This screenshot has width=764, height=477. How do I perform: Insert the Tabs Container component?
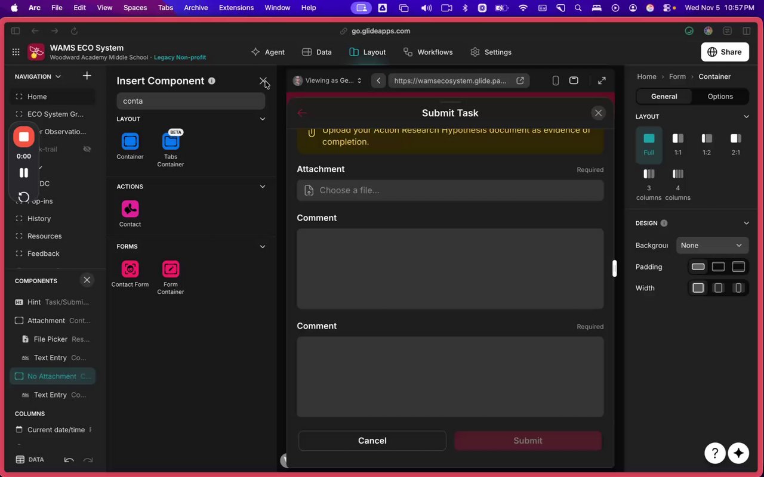point(171,148)
